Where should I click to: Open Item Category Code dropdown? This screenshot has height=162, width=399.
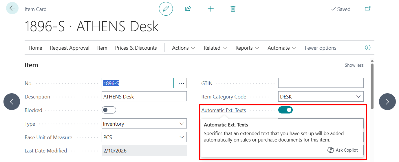[x=358, y=97]
